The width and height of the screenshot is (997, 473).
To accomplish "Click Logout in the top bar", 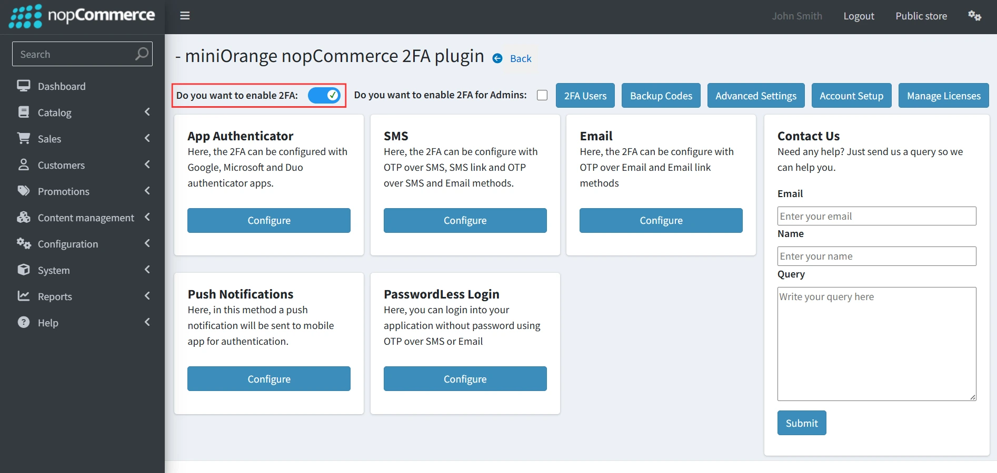I will [859, 16].
